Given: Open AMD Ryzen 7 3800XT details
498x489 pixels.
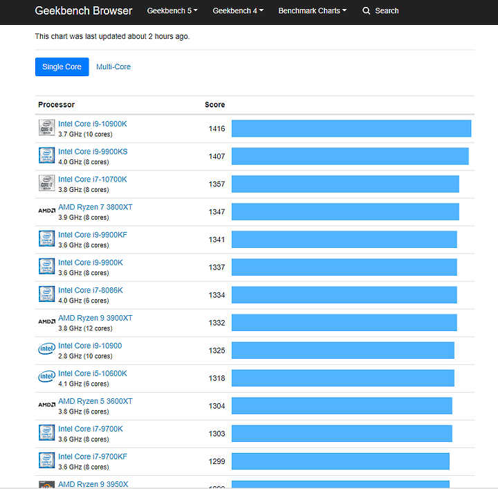Looking at the screenshot, I should click(x=95, y=207).
